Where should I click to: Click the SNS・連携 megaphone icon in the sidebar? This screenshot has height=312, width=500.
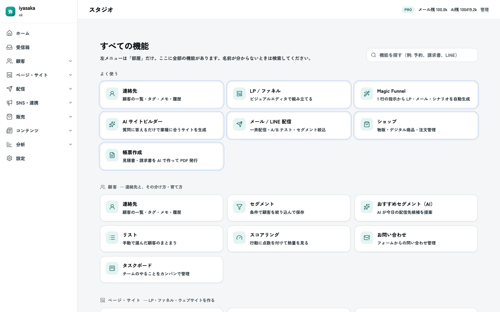(9, 103)
